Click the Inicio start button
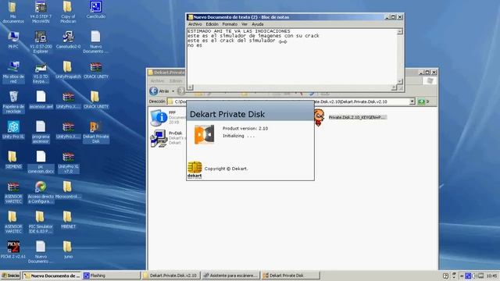The image size is (500, 281). pos(10,276)
